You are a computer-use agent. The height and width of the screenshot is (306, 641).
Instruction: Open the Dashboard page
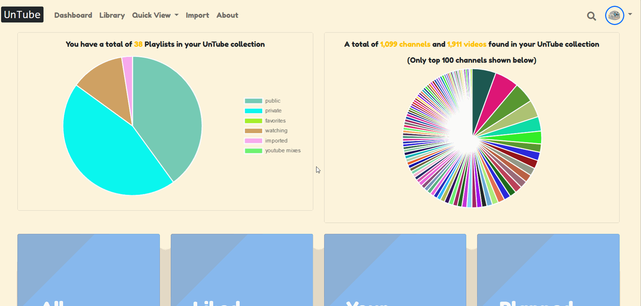coord(73,15)
